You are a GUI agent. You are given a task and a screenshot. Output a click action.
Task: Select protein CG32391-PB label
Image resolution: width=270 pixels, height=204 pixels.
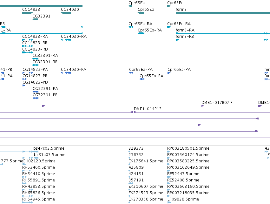[45, 95]
